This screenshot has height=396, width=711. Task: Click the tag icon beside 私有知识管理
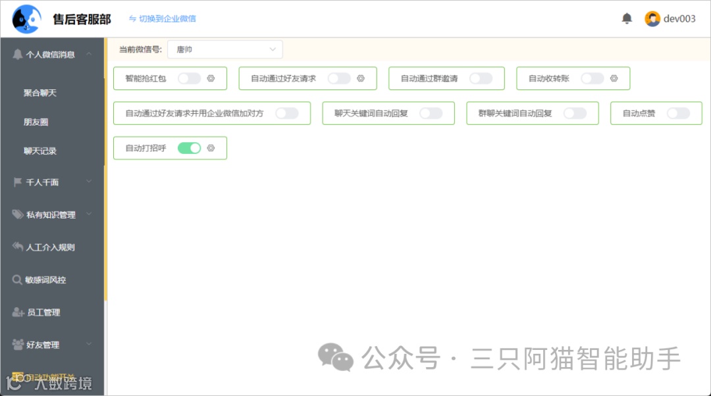17,214
